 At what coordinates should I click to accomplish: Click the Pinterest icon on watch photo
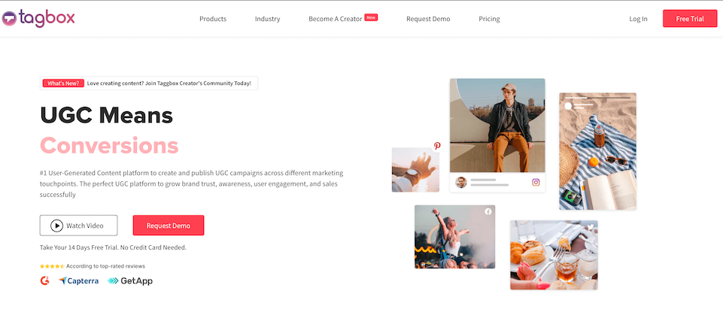pyautogui.click(x=436, y=146)
